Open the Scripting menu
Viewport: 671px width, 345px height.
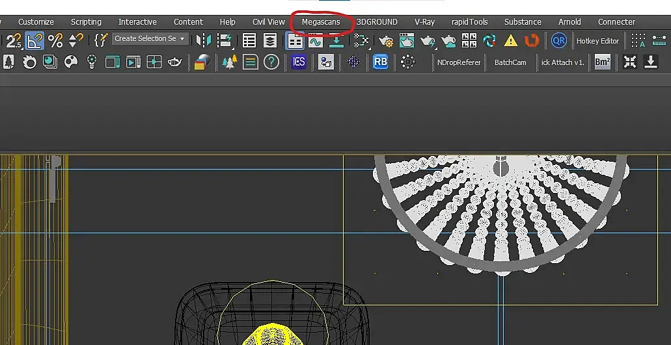[86, 22]
